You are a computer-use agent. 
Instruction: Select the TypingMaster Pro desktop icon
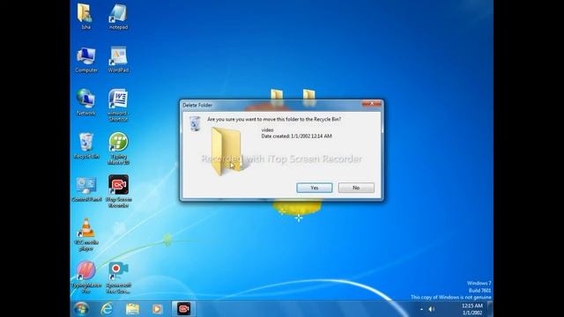[86, 277]
